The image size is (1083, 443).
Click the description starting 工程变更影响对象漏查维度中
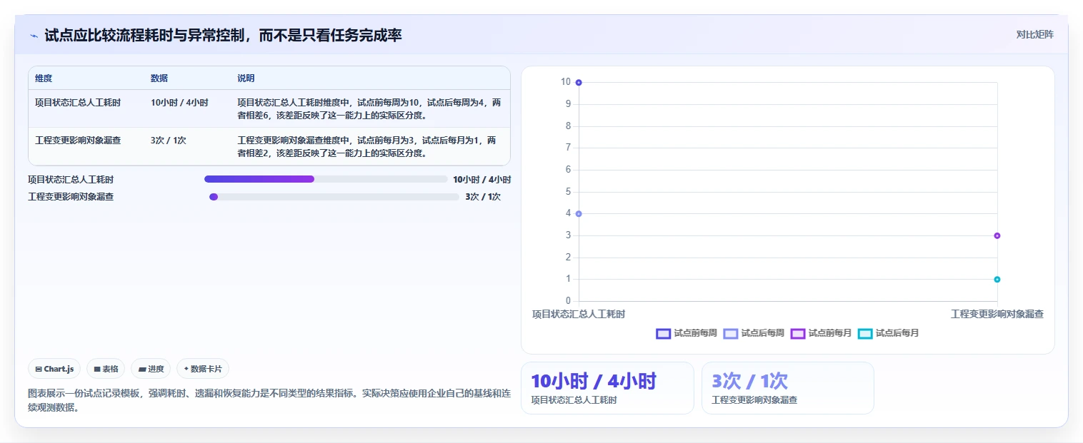pos(367,146)
